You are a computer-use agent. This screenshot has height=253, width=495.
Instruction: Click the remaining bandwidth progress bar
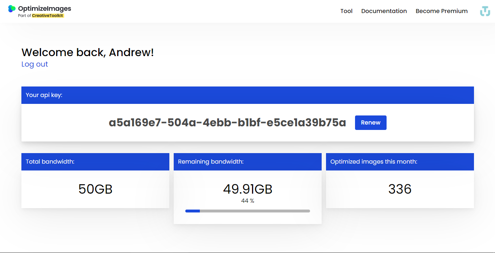248,211
